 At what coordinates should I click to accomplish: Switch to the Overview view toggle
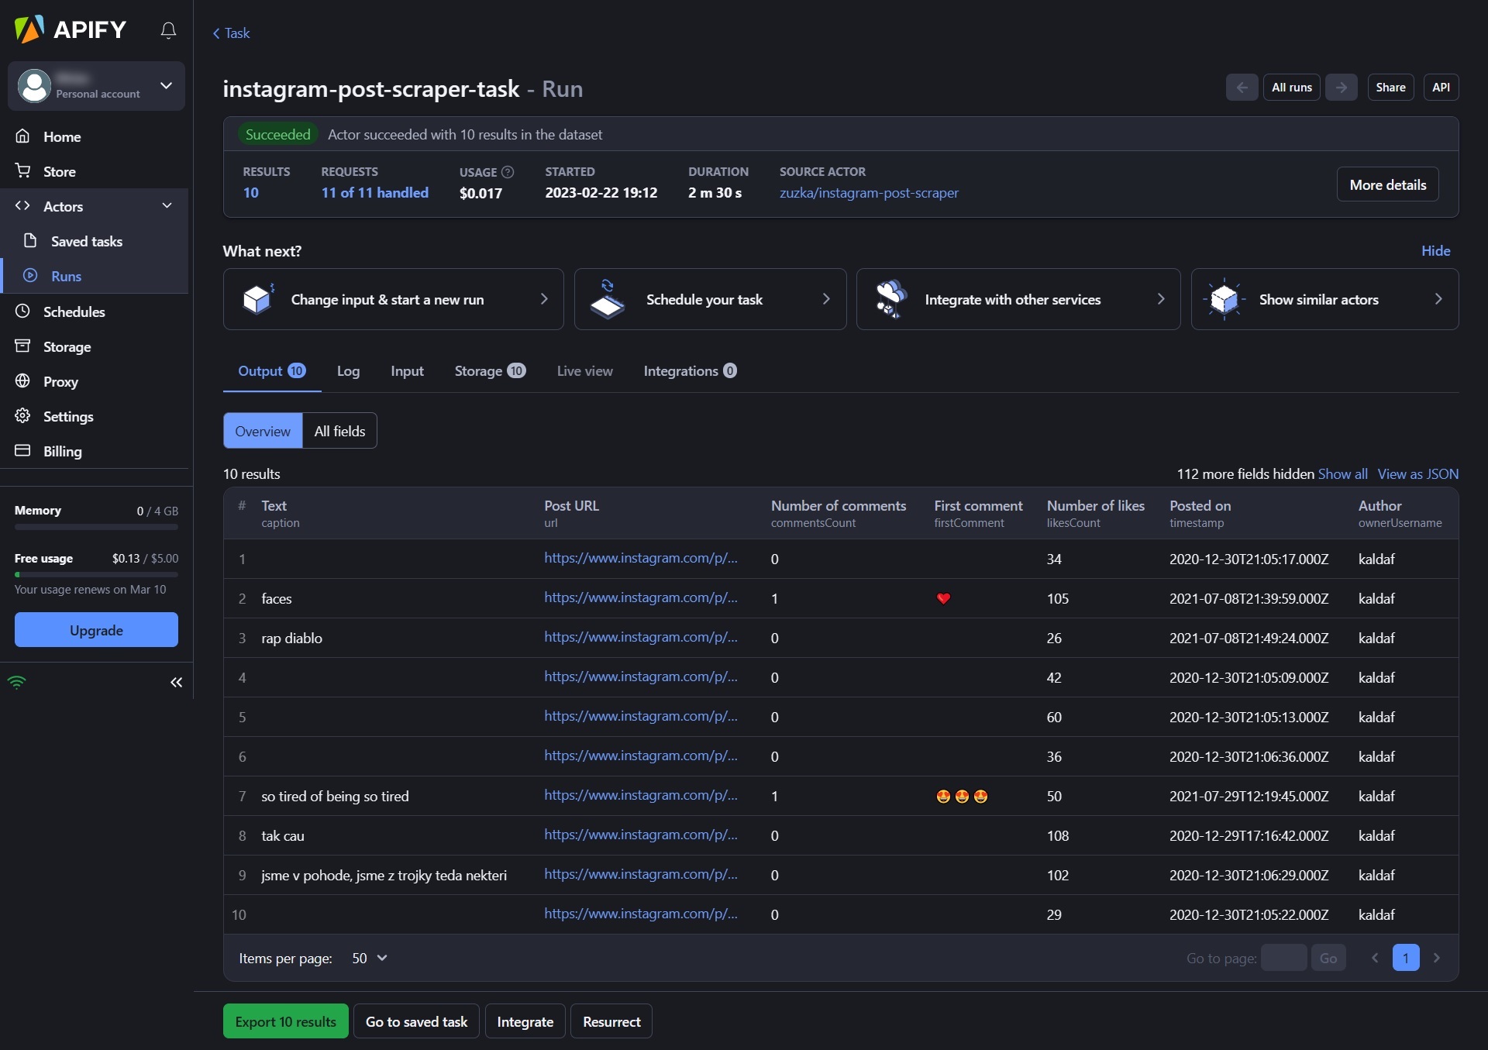pyautogui.click(x=263, y=431)
